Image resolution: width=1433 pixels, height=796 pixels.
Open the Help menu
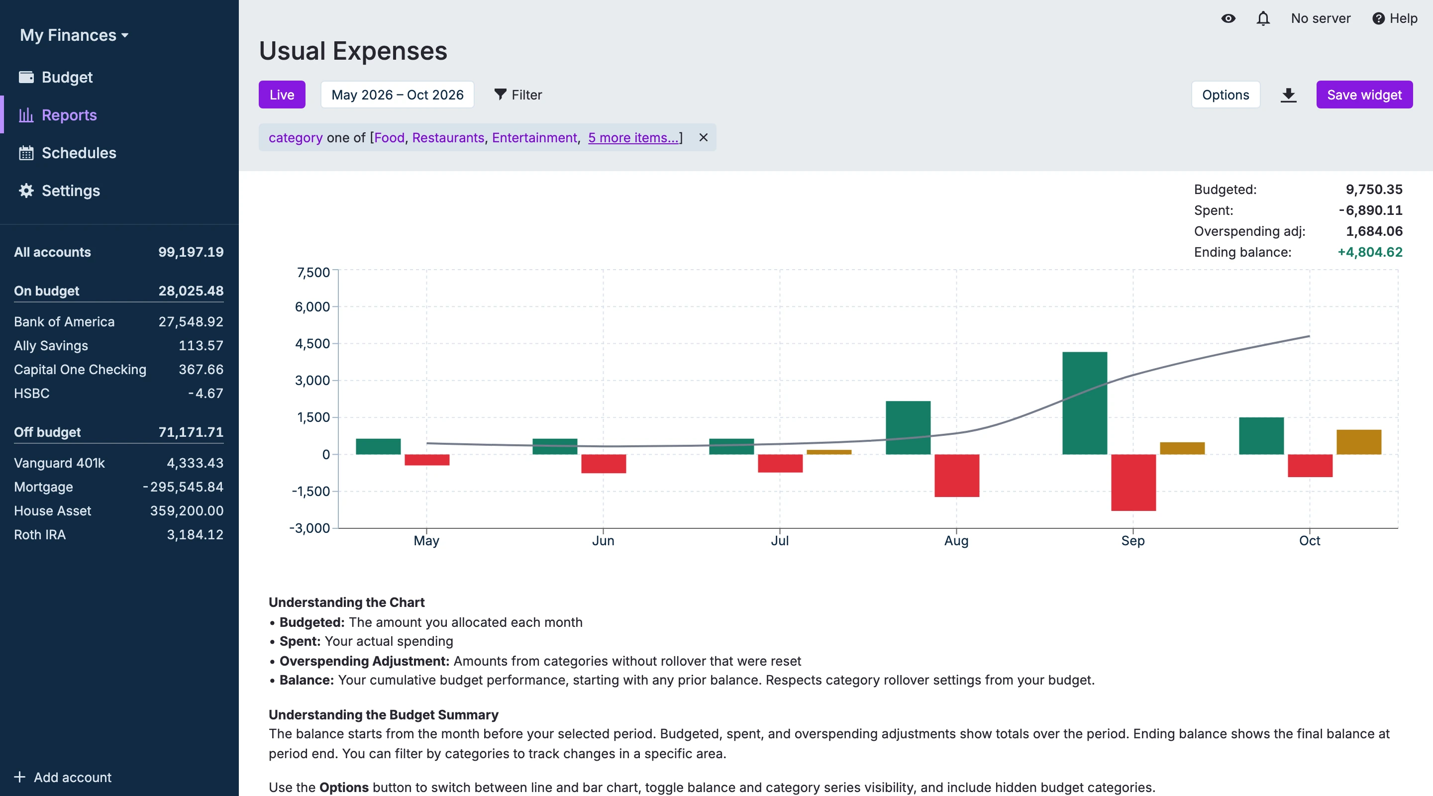(1395, 18)
